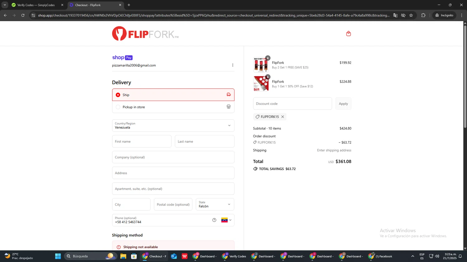Open the State dropdown showing Falcón

click(215, 204)
